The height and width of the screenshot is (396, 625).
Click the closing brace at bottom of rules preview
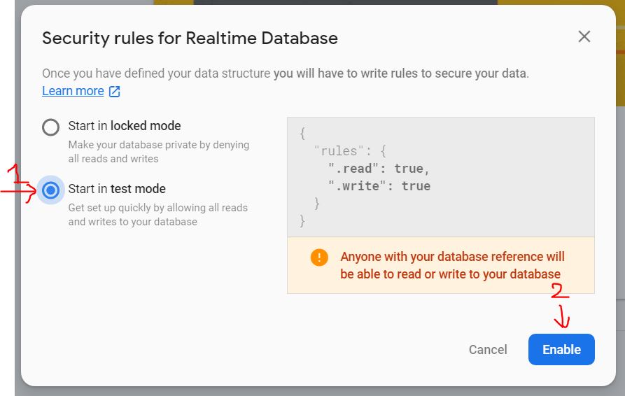302,221
